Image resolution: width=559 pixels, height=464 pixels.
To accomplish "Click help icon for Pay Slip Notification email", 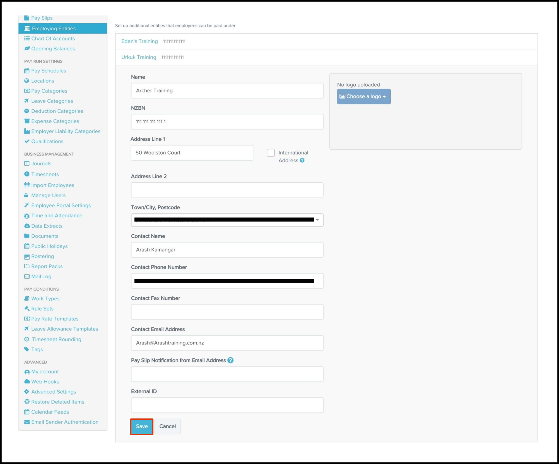I will (x=230, y=360).
